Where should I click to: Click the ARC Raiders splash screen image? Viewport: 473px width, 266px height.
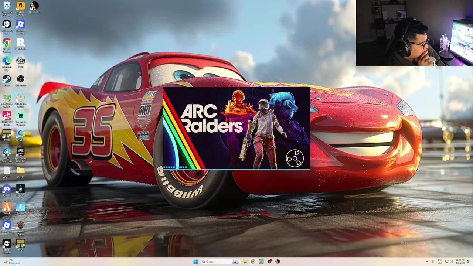[236, 129]
